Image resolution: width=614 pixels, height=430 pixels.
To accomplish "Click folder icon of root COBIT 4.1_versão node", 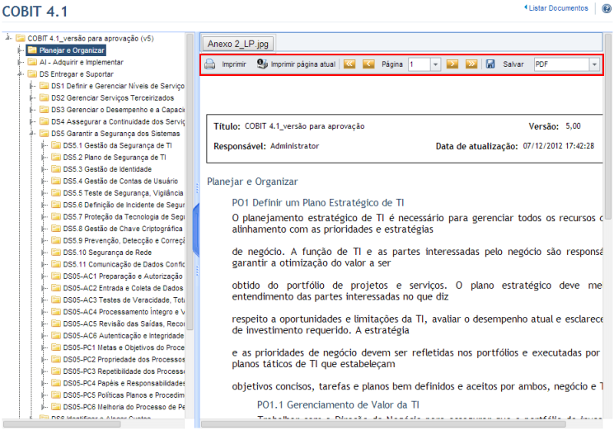I will pos(21,38).
